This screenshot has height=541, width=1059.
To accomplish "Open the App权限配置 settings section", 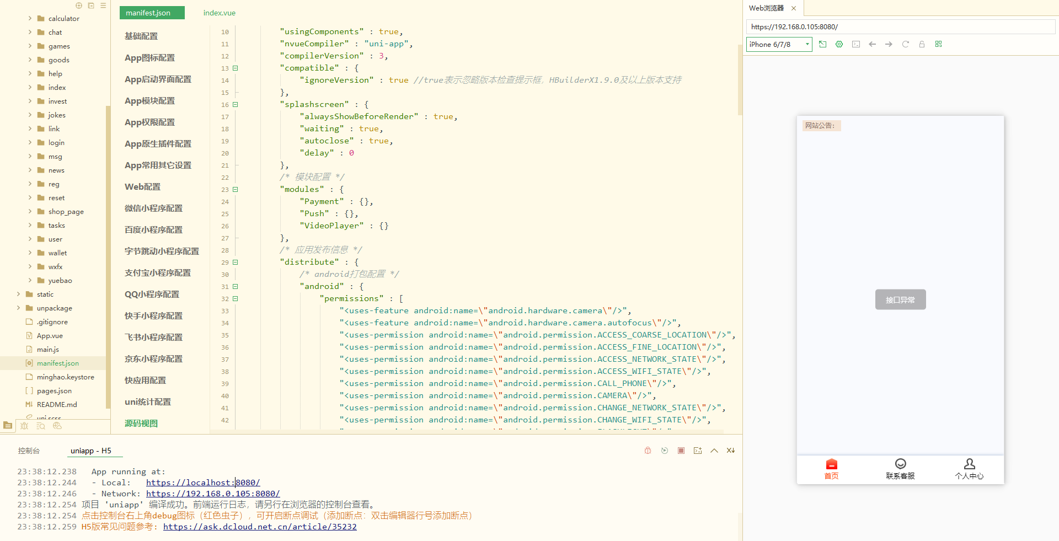I will click(x=149, y=122).
